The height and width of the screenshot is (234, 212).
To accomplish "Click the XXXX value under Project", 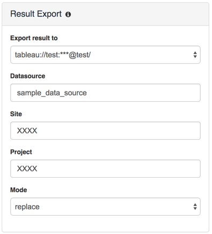I will (x=27, y=169).
